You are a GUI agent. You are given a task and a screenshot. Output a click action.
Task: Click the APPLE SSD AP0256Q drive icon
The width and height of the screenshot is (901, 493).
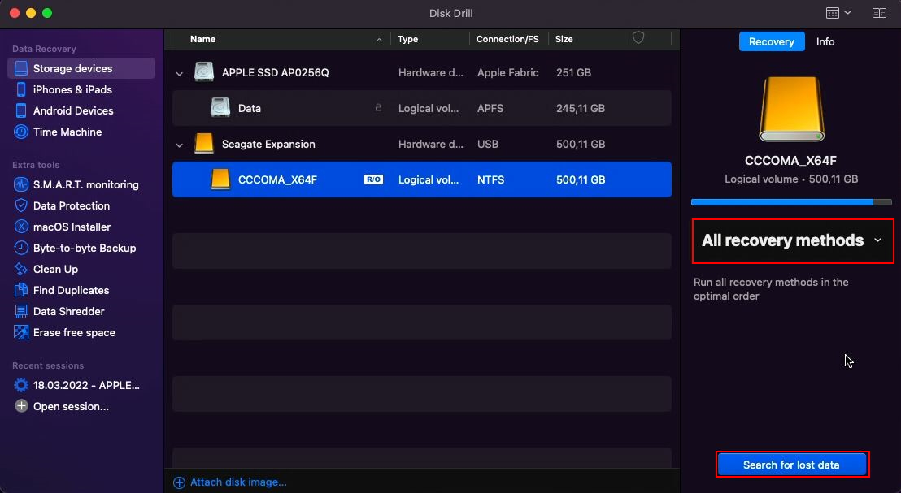point(204,72)
